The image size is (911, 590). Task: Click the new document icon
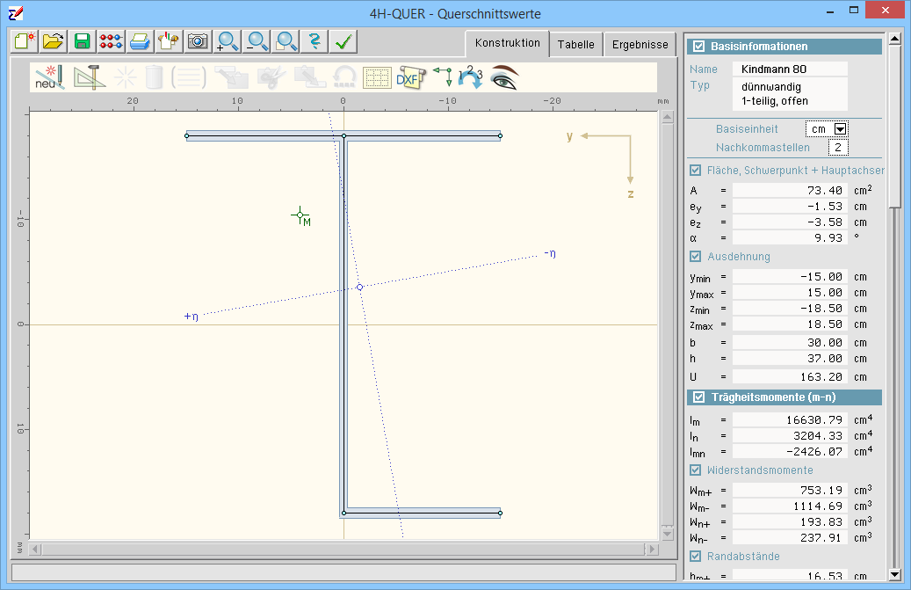[x=25, y=41]
